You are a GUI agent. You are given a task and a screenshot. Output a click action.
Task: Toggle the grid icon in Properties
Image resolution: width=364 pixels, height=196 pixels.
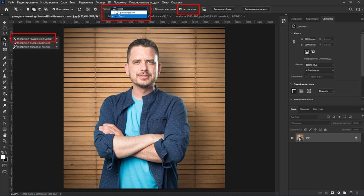click(x=301, y=91)
